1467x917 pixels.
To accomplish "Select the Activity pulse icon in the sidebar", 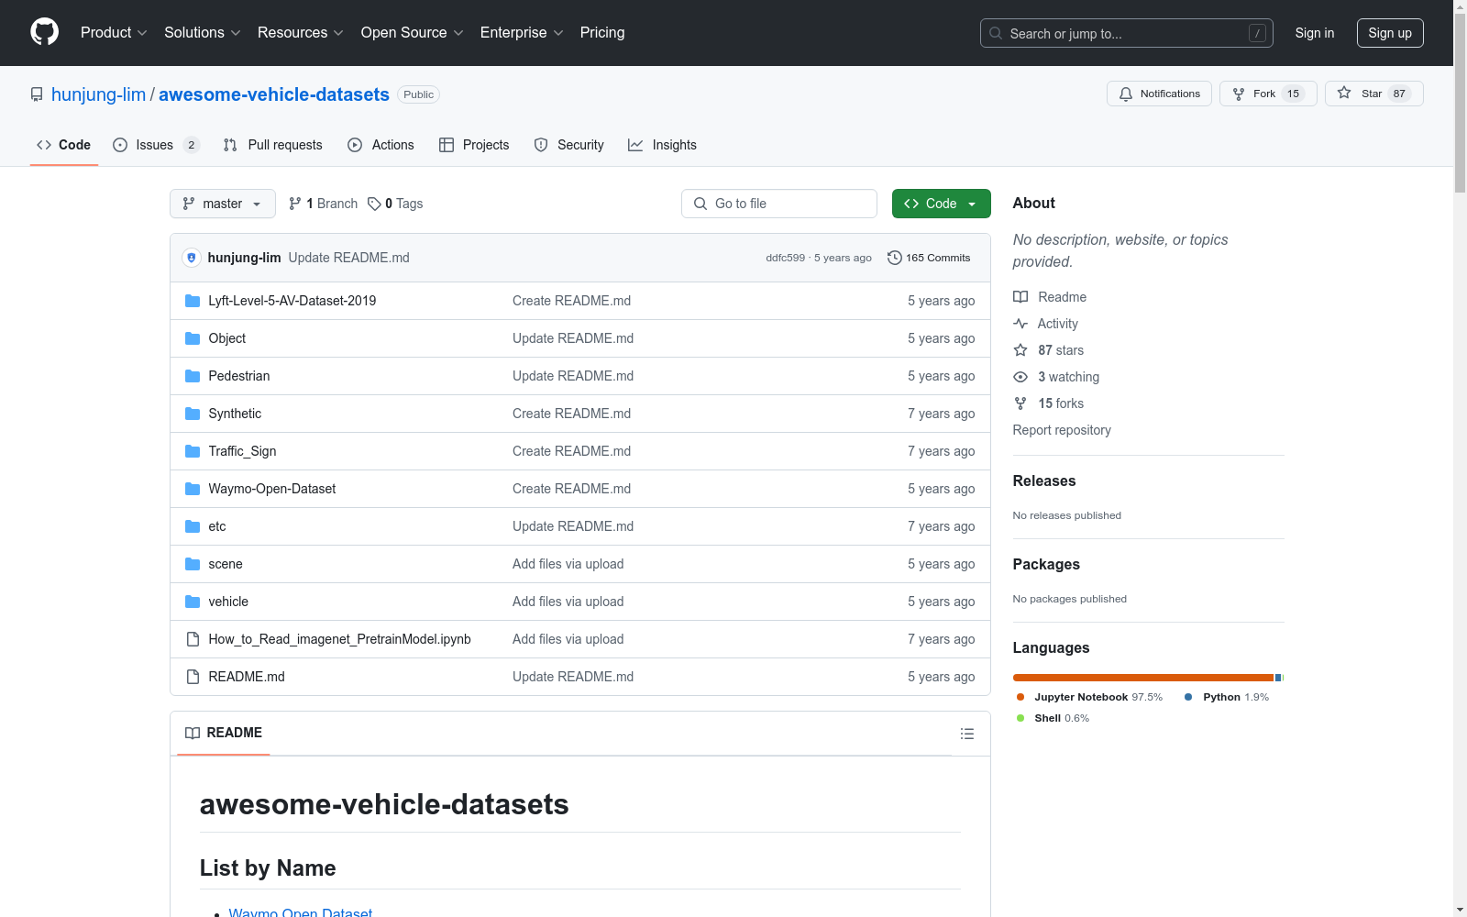I will click(1020, 324).
